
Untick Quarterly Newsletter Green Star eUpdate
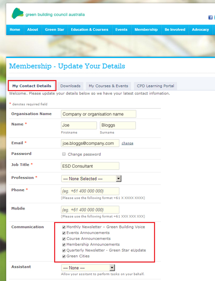(64, 251)
